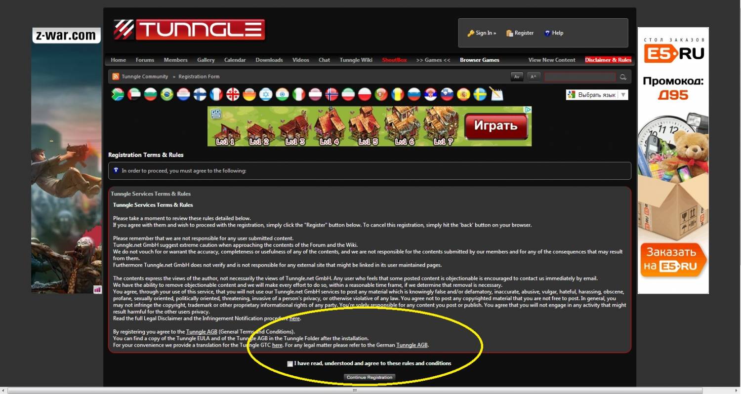Open the Tunngle GTC translation here link
The height and width of the screenshot is (394, 741).
277,345
